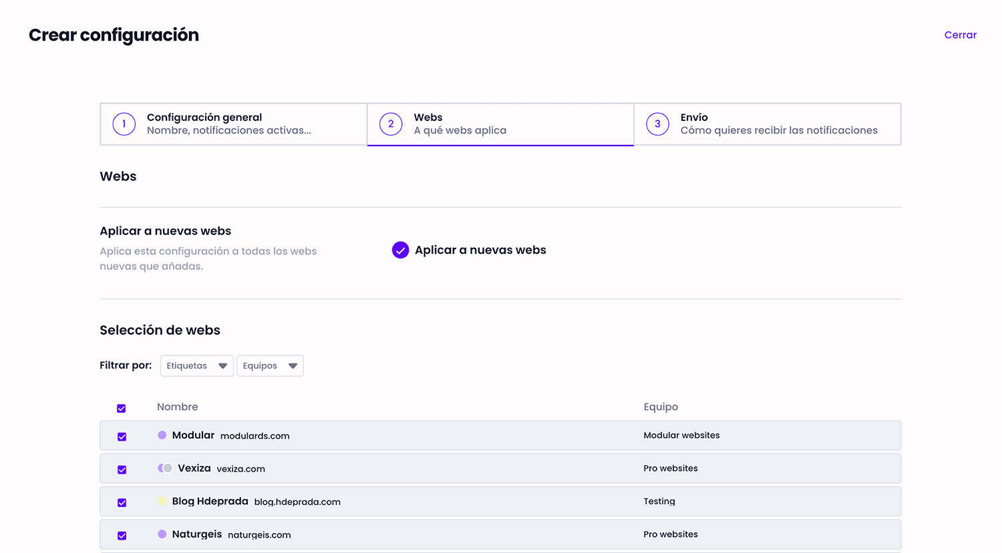The height and width of the screenshot is (553, 1002).
Task: Click Pro websites in the Naturgeis row
Action: [671, 534]
